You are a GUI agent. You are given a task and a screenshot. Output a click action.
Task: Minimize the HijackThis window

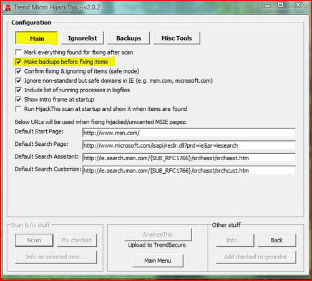(268, 6)
